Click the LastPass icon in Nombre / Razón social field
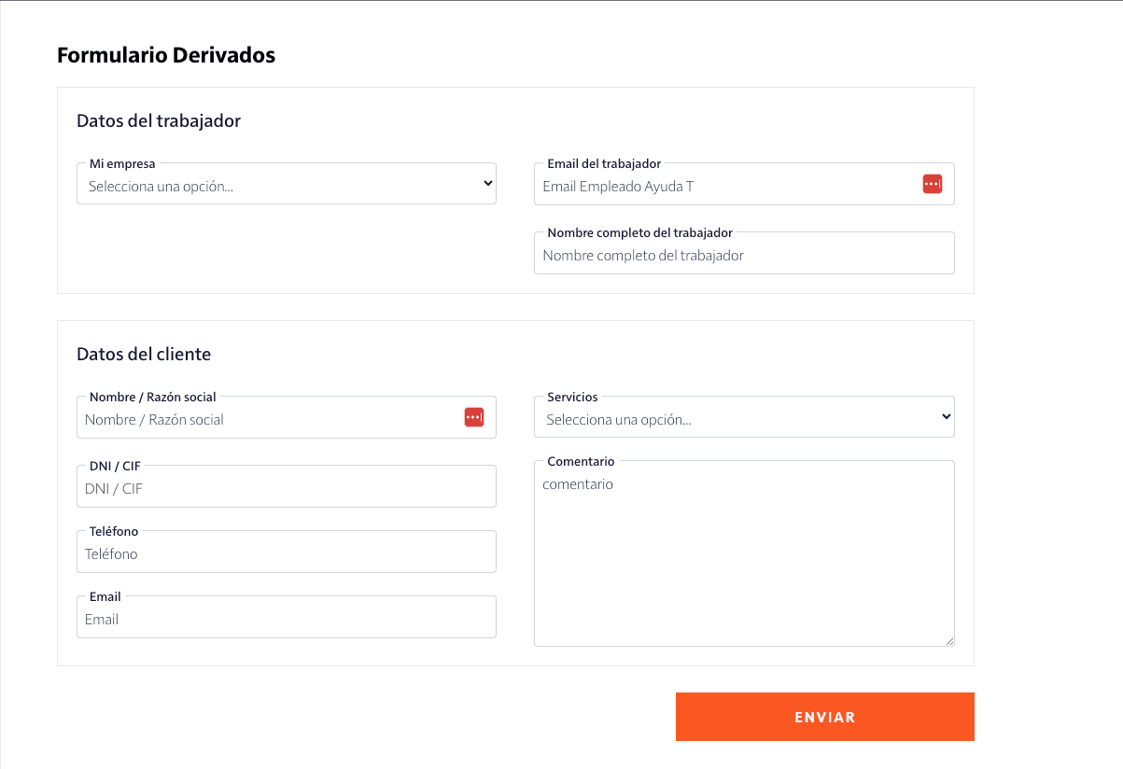The height and width of the screenshot is (769, 1123). (x=473, y=417)
